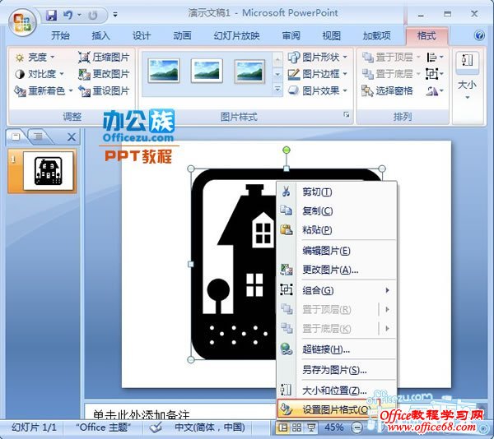Open the 审阅 ribbon tab
This screenshot has height=439, width=494.
pos(291,35)
